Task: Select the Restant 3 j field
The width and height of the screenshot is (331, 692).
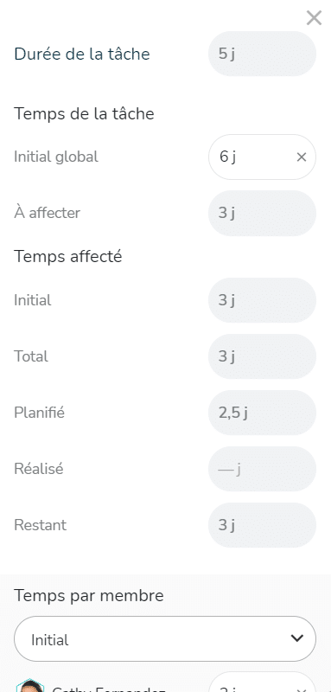Action: [262, 525]
